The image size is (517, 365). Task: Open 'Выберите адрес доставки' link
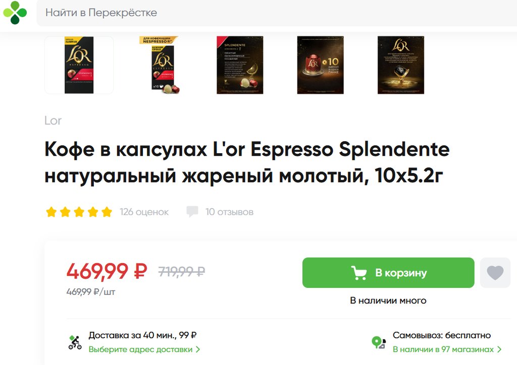[x=144, y=349]
